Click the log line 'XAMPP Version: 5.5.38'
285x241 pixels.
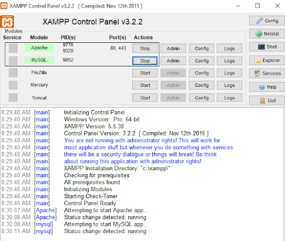click(x=94, y=126)
